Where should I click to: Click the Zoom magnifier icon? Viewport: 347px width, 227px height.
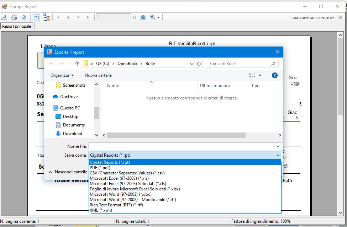(x=153, y=17)
